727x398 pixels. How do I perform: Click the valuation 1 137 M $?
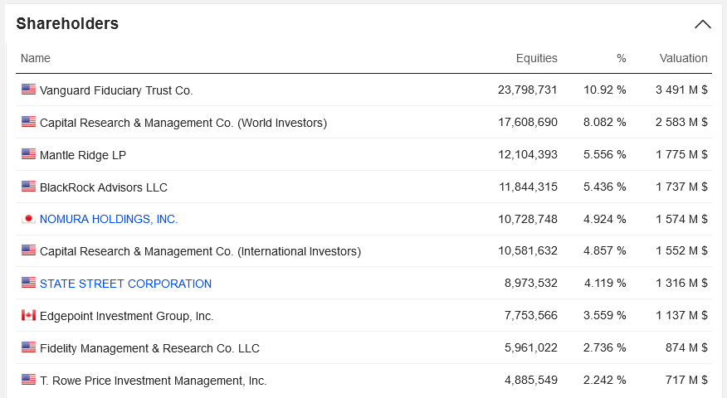tap(681, 316)
